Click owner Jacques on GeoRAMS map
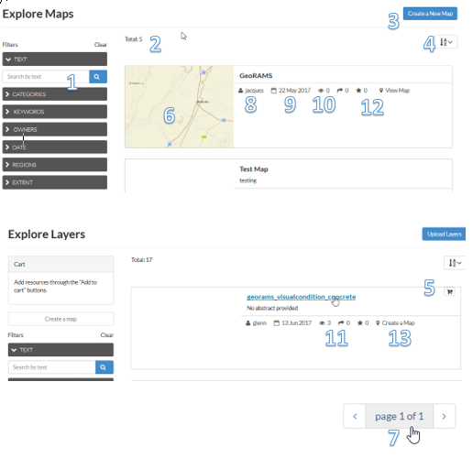Viewport: 473px width, 458px height. 254,91
